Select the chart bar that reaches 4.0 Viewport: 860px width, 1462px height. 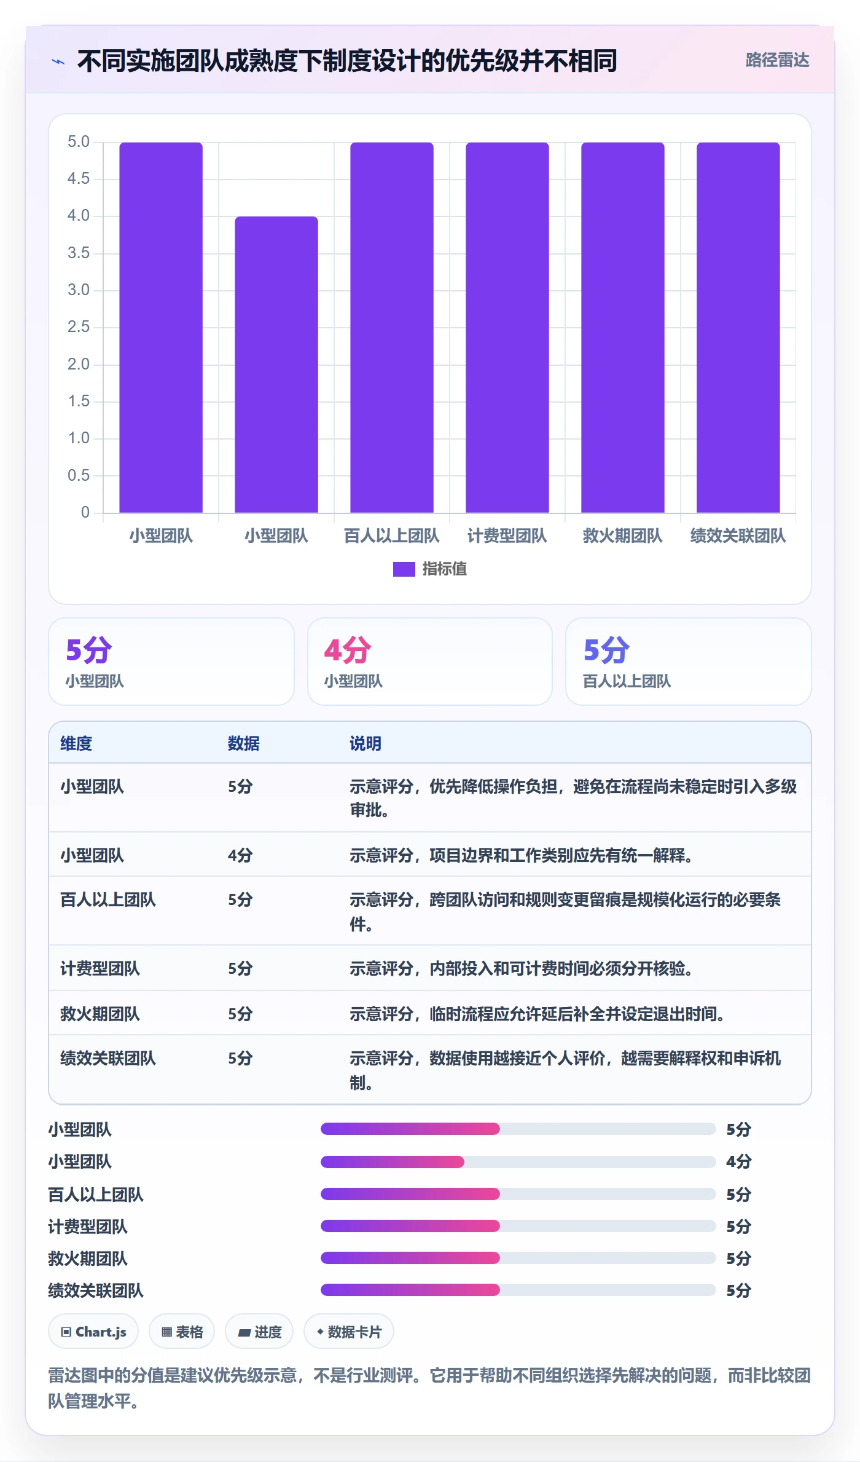click(276, 365)
